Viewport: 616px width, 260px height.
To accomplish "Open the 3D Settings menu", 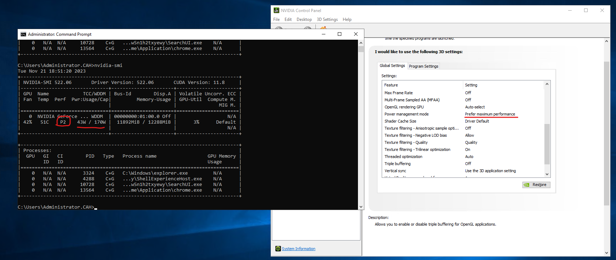I will pos(327,19).
